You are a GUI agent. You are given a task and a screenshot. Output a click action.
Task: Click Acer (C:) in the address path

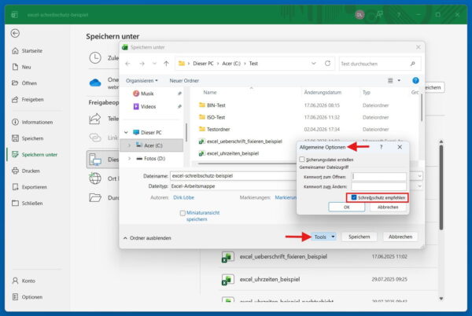click(231, 64)
